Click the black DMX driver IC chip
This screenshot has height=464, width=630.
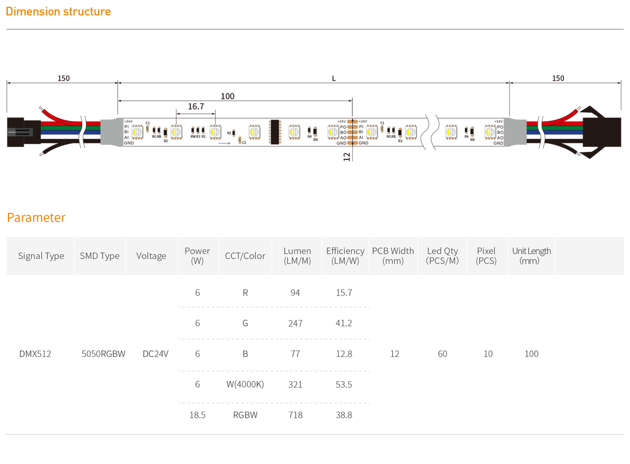tap(274, 132)
